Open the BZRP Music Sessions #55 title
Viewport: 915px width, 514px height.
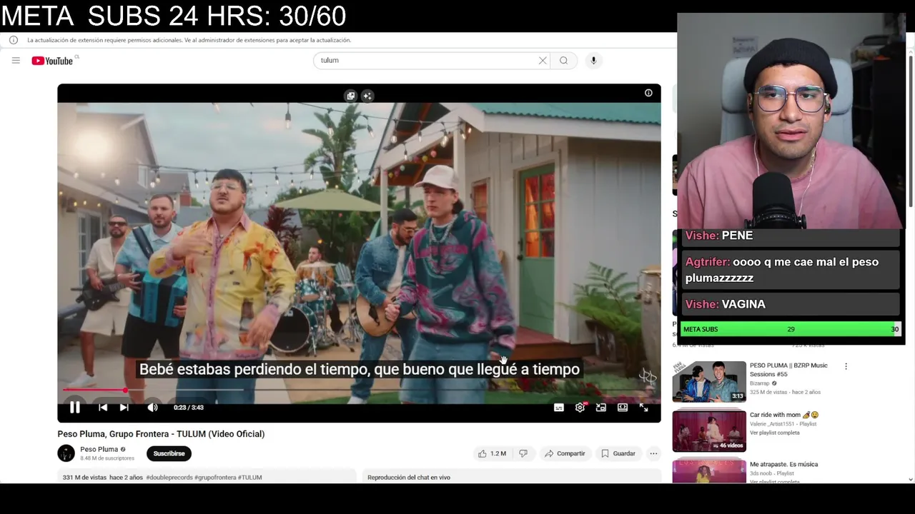coord(788,369)
